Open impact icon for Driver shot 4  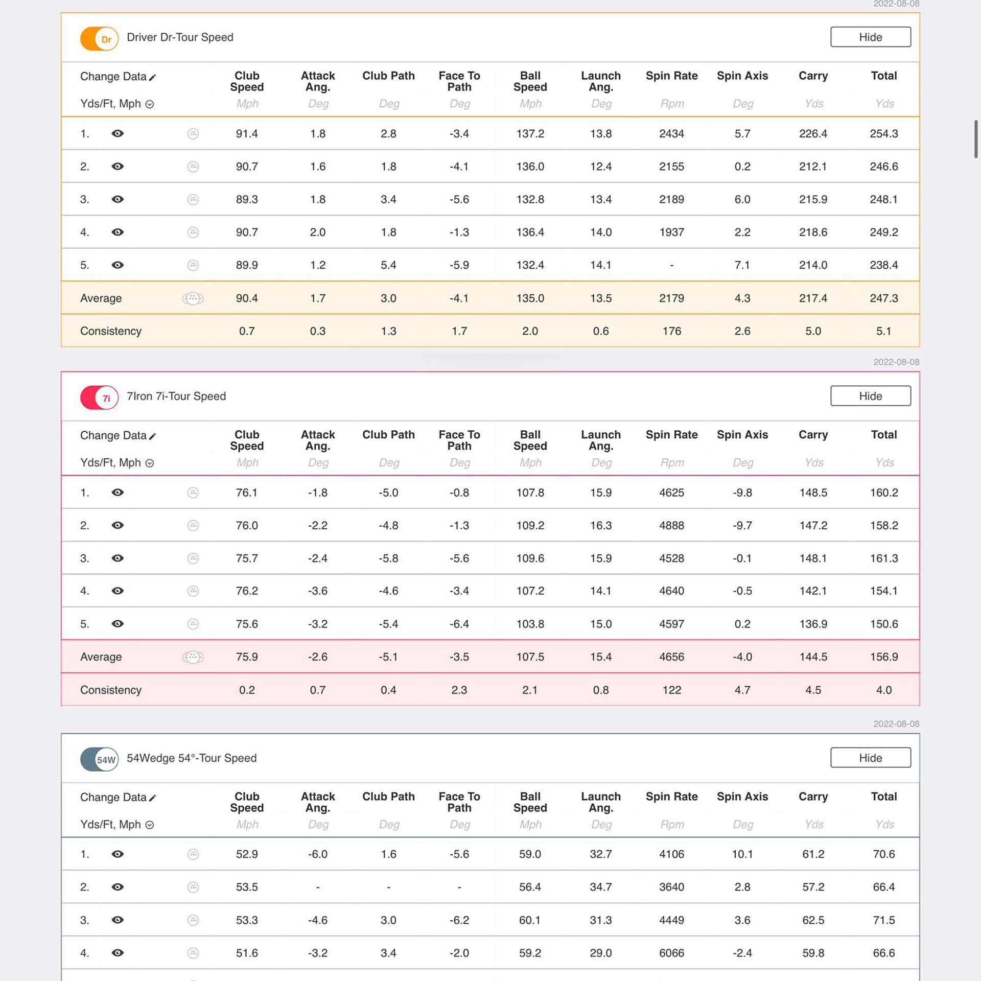click(193, 232)
